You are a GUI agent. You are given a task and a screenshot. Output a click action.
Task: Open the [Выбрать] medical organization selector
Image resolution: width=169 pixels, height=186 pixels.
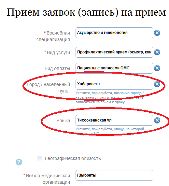point(114,176)
